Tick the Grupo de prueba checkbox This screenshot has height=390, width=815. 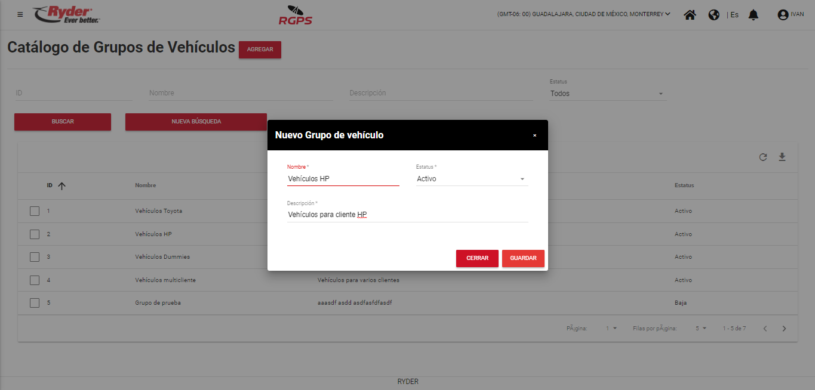coord(35,303)
